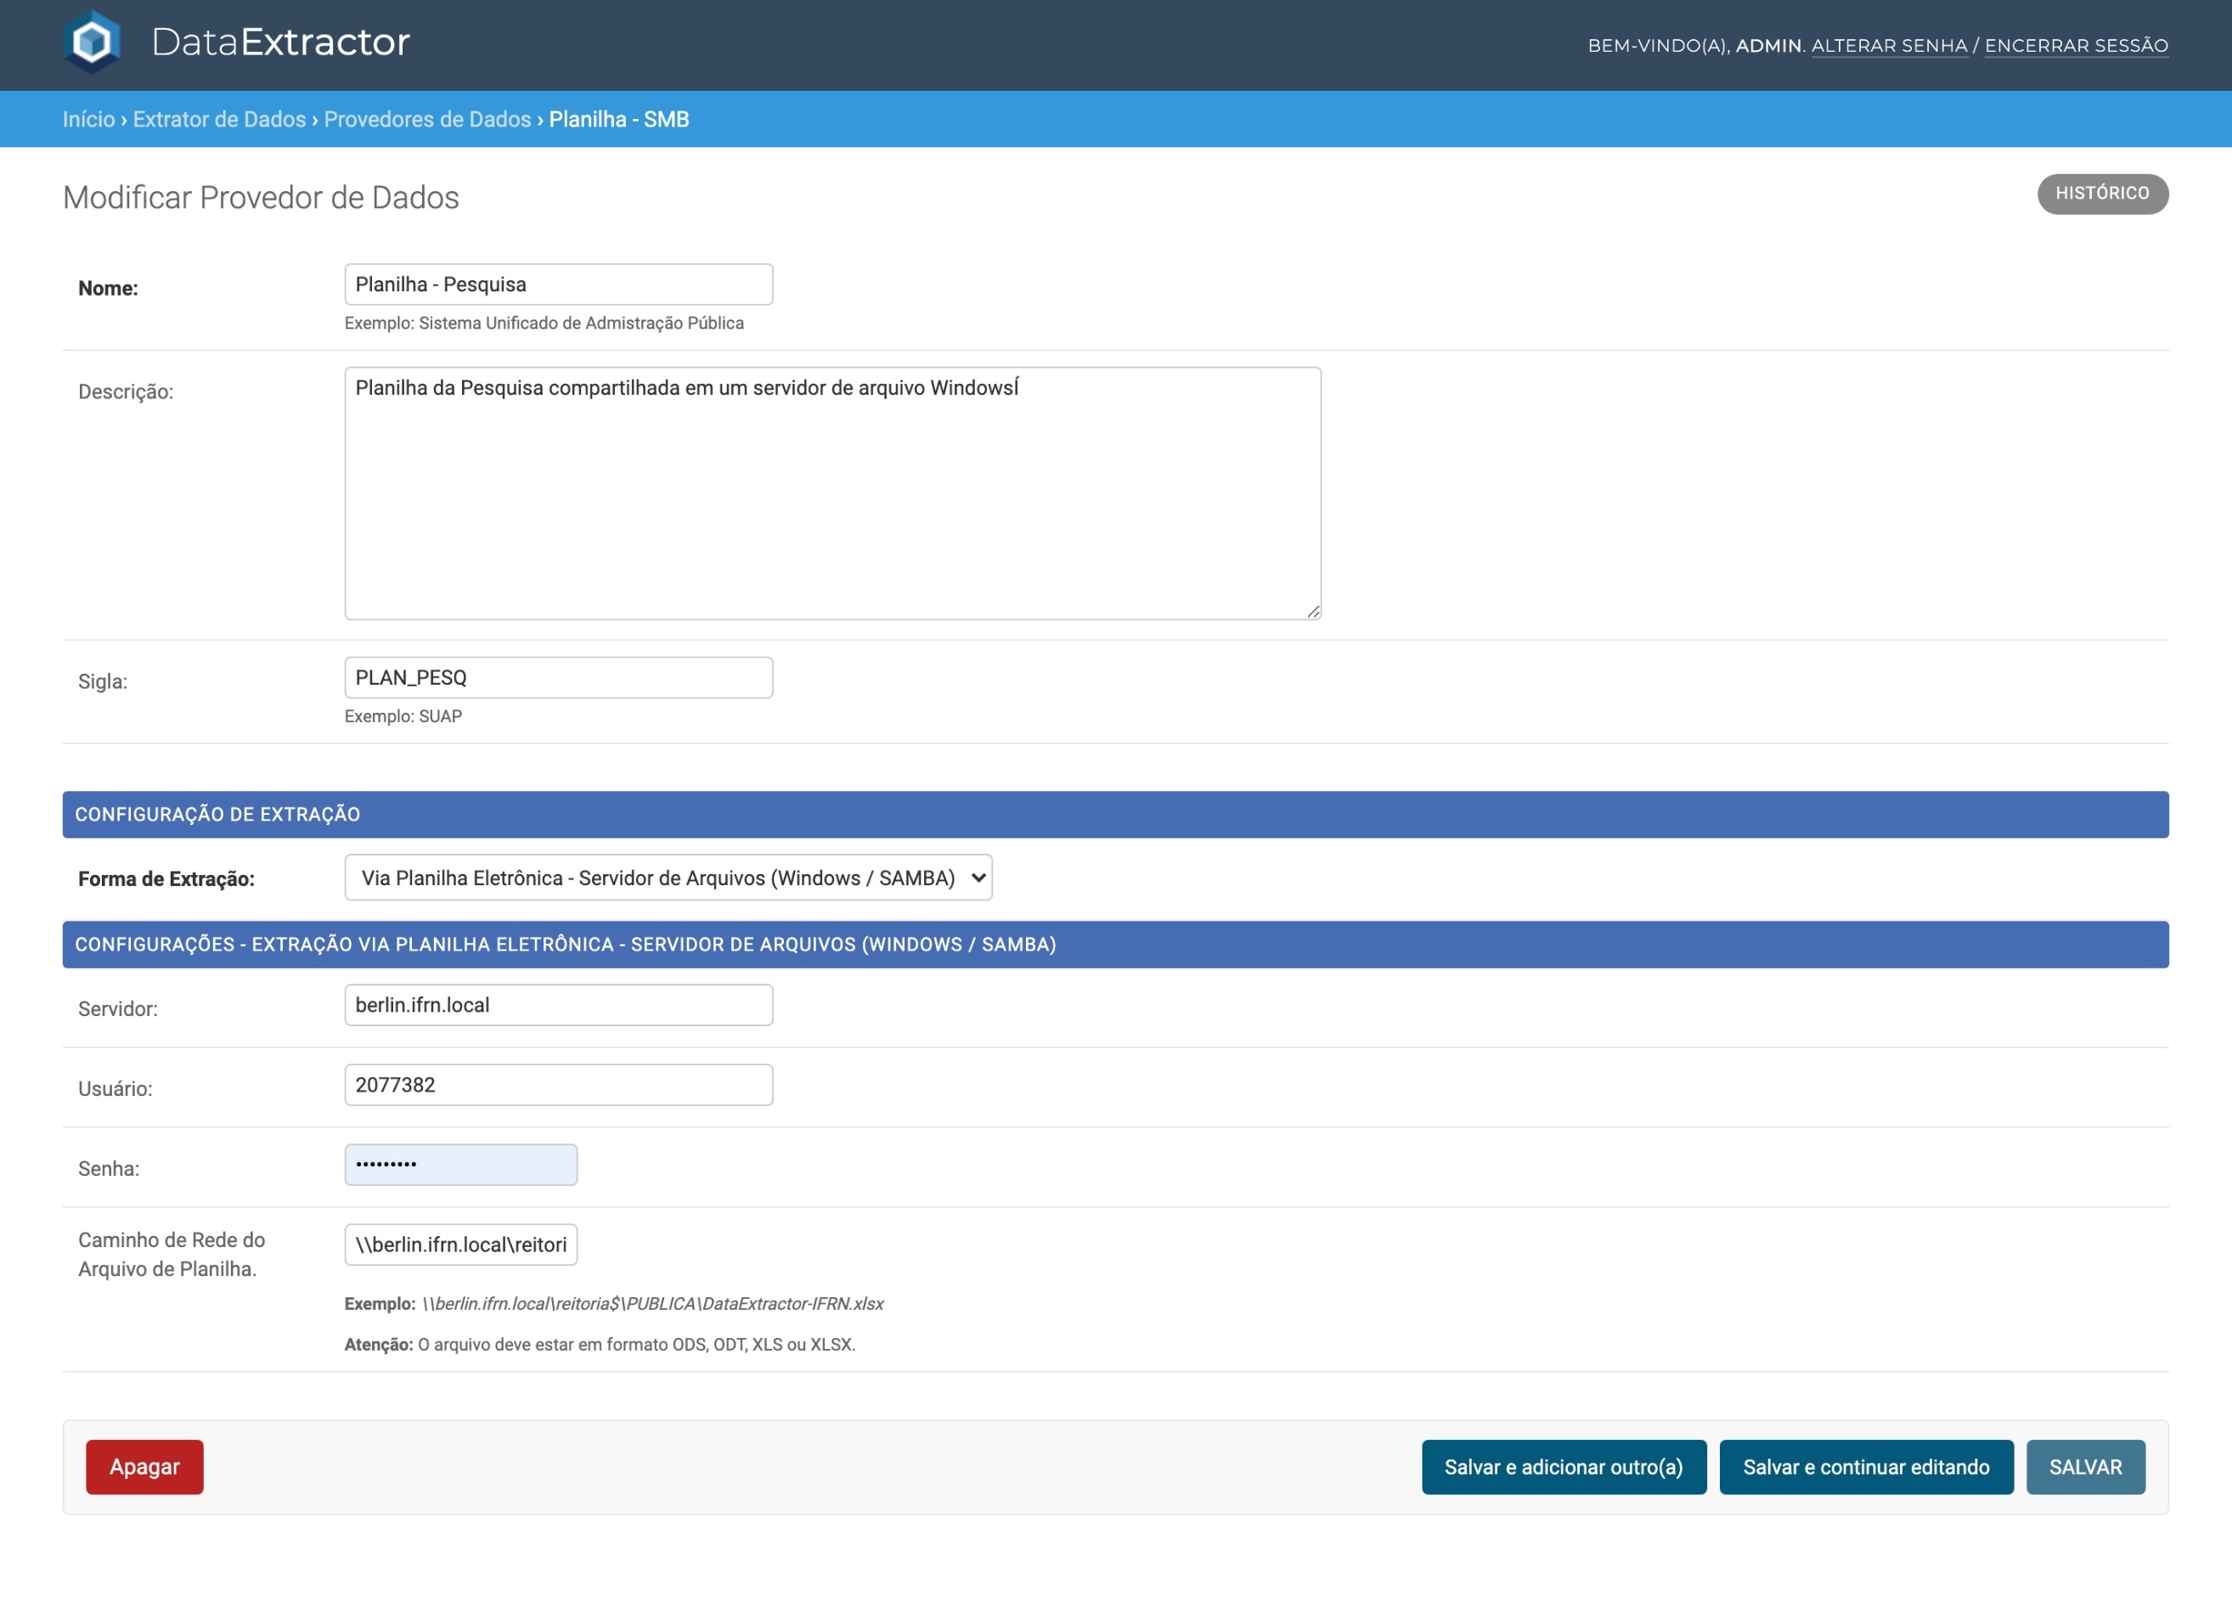Grab the Descrição textarea resize handle
2232x1609 pixels.
click(x=1313, y=611)
